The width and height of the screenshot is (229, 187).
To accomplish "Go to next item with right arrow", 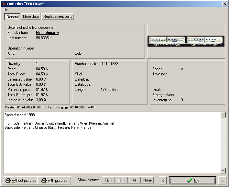I will (x=222, y=181).
